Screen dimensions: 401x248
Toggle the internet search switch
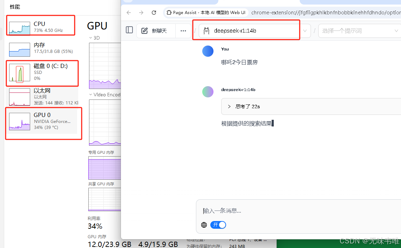click(x=218, y=225)
